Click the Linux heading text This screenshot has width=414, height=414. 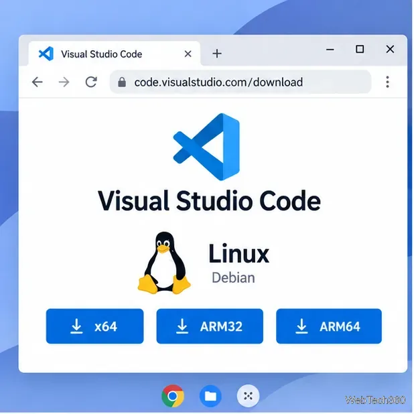(x=238, y=254)
